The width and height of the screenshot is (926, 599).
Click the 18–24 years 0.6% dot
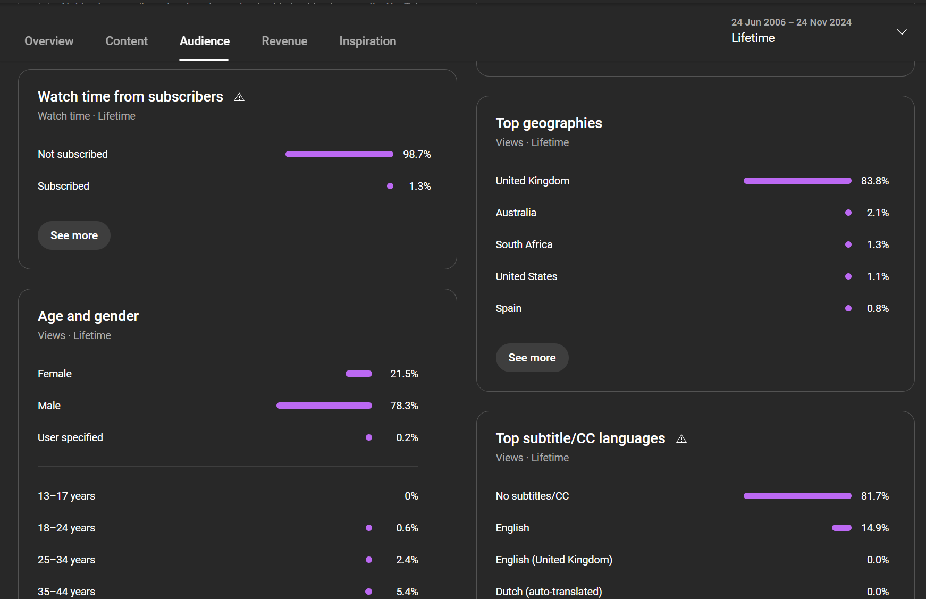pyautogui.click(x=369, y=528)
